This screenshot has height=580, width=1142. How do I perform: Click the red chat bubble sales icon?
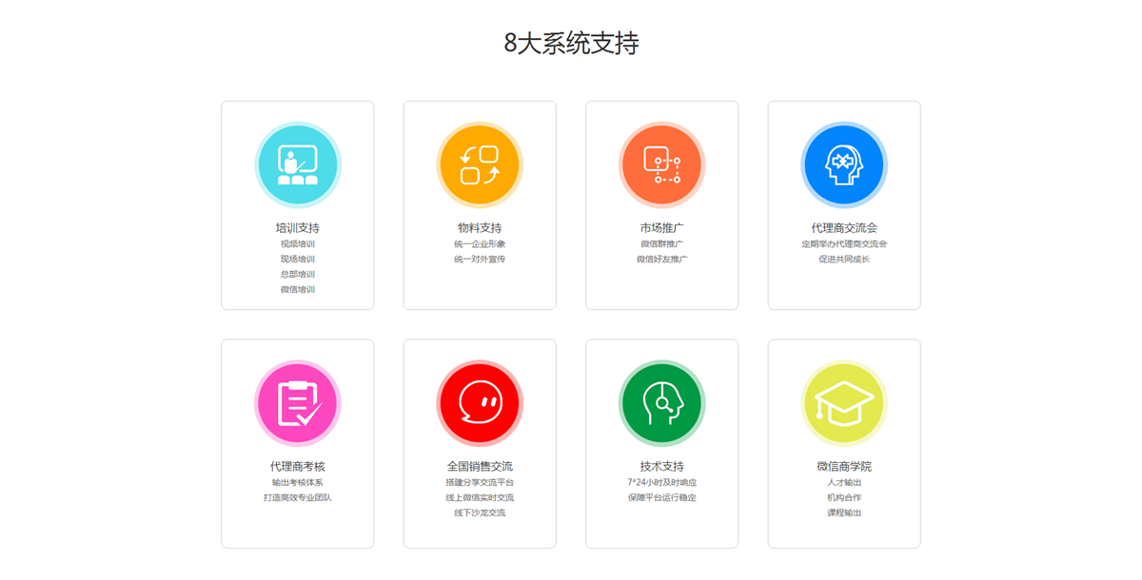click(x=480, y=403)
